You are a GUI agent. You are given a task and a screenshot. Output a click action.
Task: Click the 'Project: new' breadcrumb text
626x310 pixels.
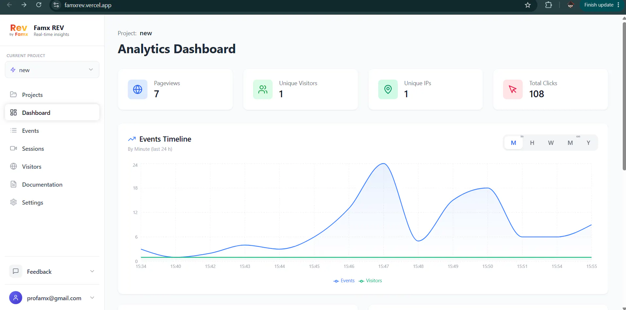tap(135, 33)
